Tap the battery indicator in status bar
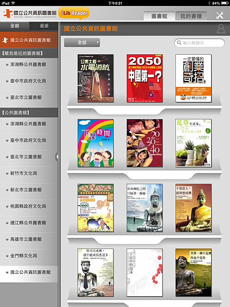Screen dimensions: 230x307 click(224, 3)
